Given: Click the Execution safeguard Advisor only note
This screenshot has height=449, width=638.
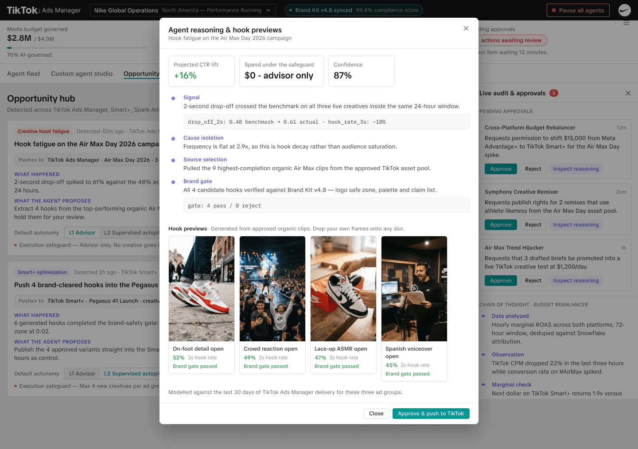Looking at the screenshot, I should pos(87,245).
